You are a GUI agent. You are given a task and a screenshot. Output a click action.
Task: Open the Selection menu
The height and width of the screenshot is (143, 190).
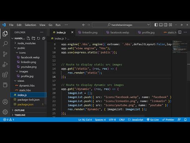(x=30, y=25)
